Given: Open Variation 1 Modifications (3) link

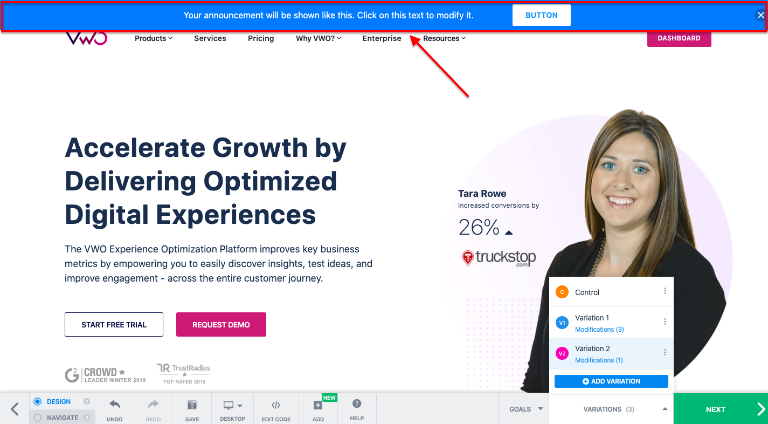Looking at the screenshot, I should tap(599, 330).
